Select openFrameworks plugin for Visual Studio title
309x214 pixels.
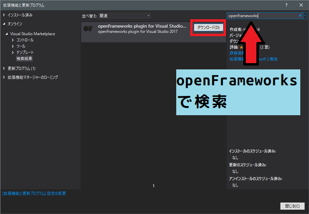(x=142, y=26)
